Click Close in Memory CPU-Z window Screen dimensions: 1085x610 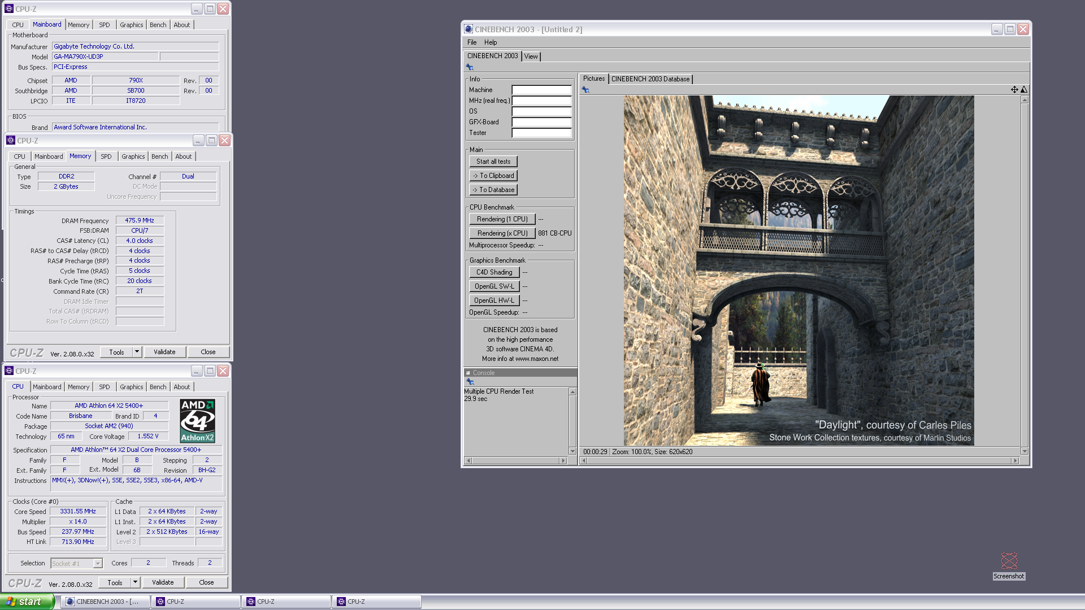pos(208,352)
